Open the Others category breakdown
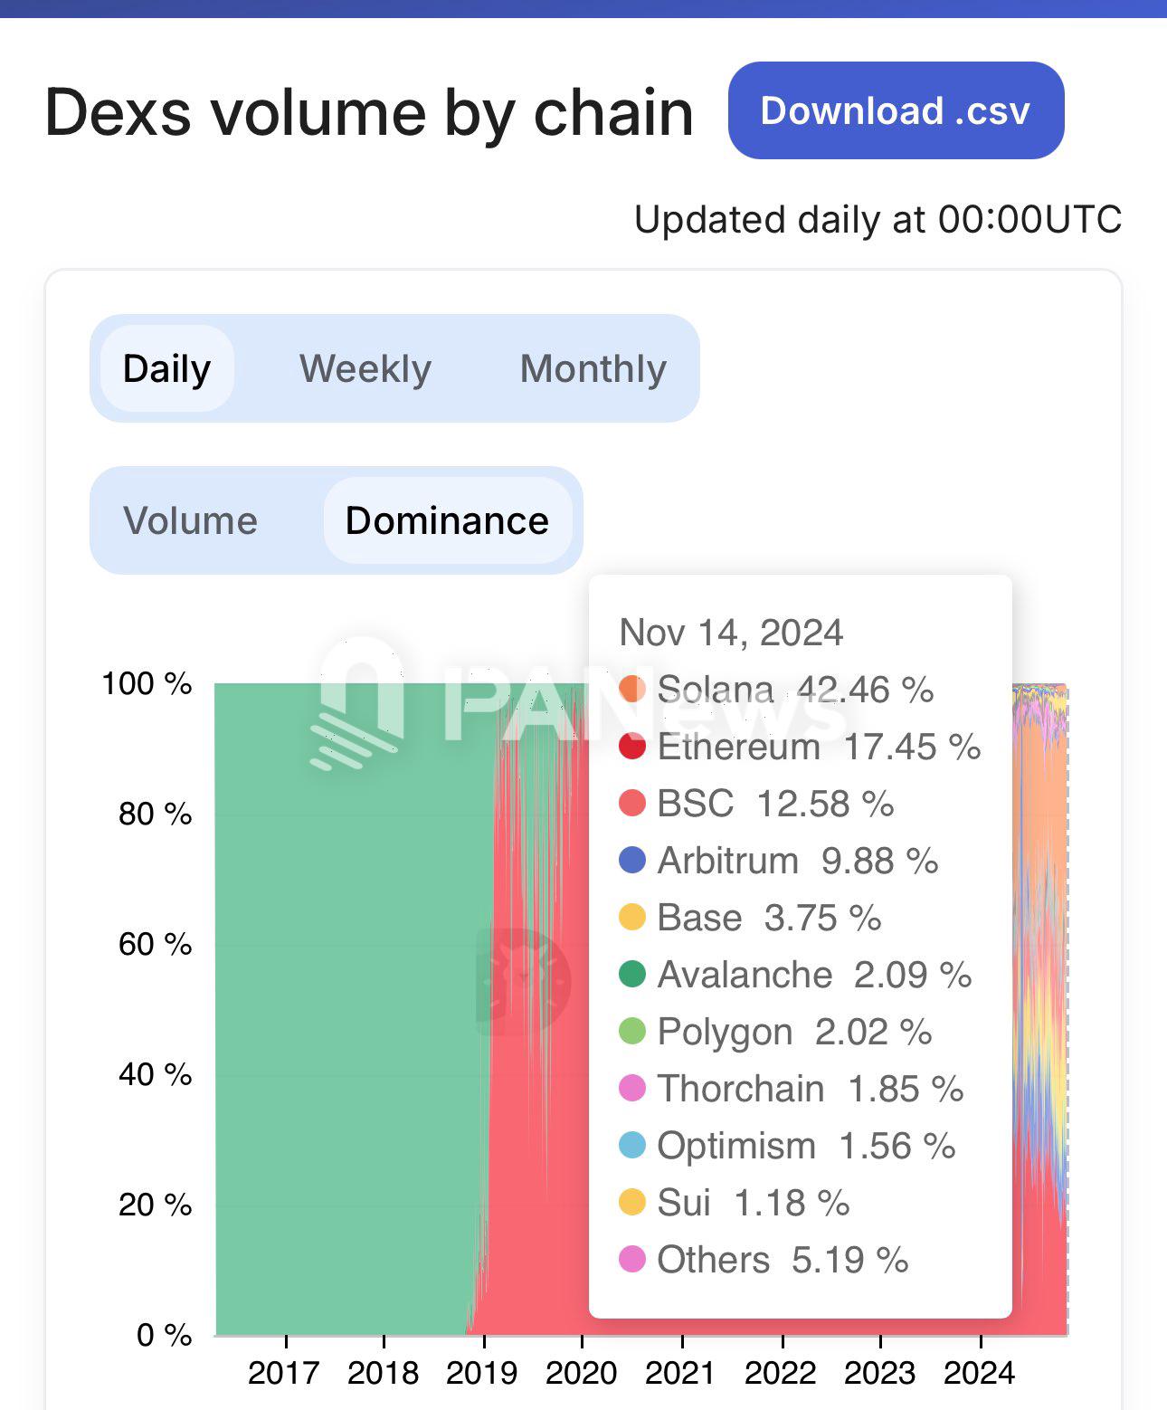 pos(631,1260)
